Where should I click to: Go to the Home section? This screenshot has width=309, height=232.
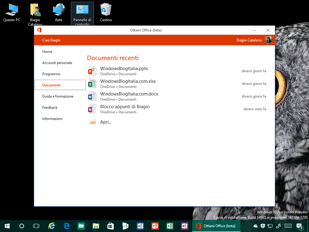pos(47,51)
